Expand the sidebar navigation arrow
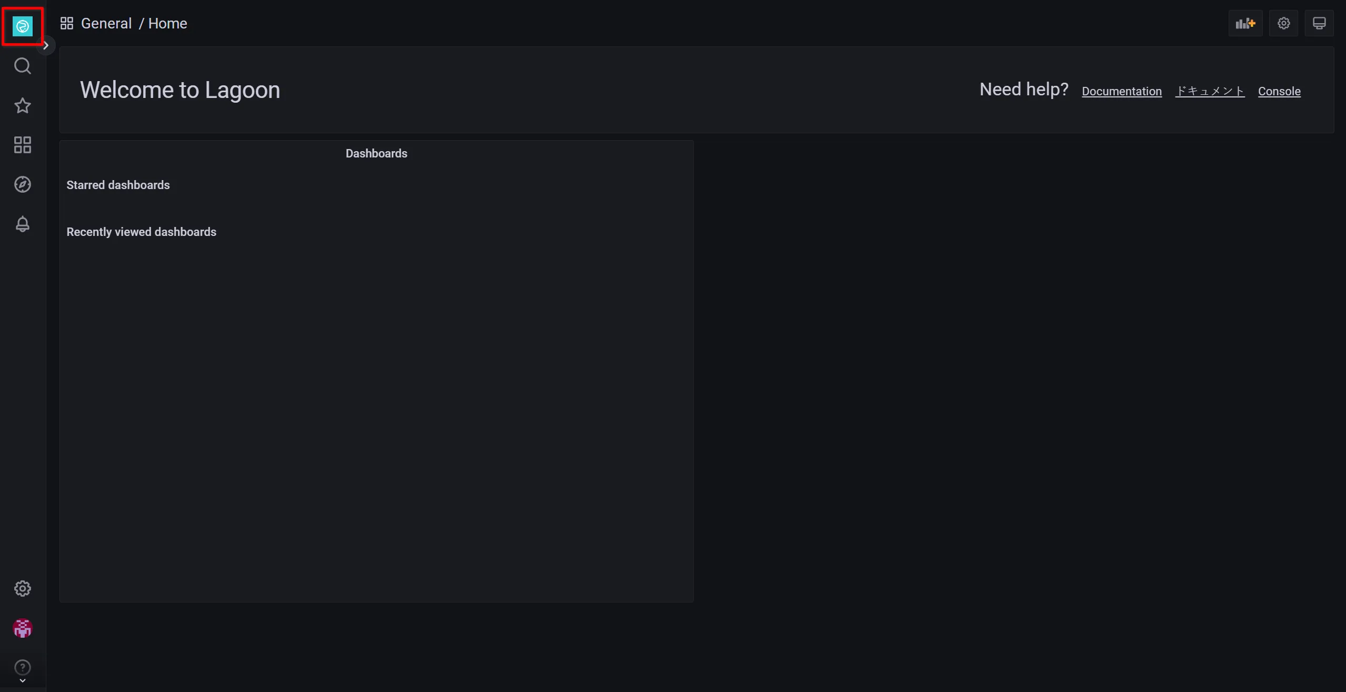The width and height of the screenshot is (1346, 692). tap(46, 45)
